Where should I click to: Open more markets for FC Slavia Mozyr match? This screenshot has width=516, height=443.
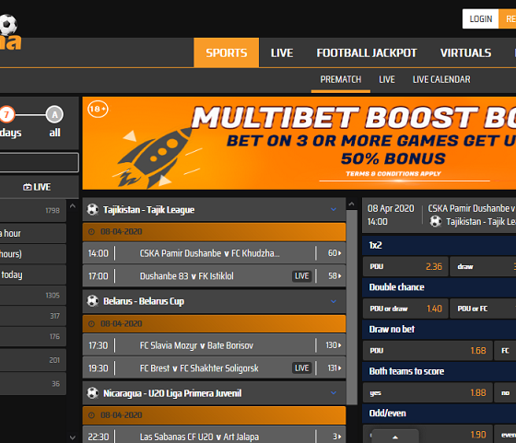click(333, 345)
